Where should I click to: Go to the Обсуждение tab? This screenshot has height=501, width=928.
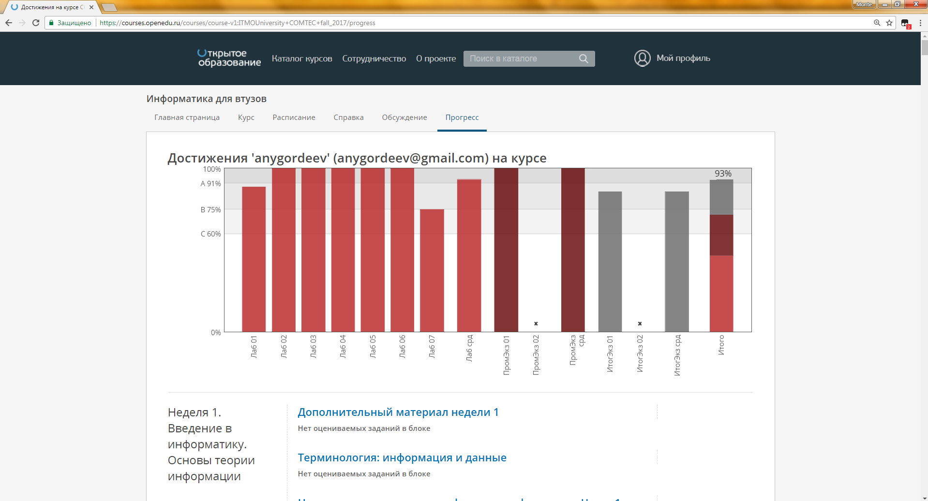click(x=404, y=118)
